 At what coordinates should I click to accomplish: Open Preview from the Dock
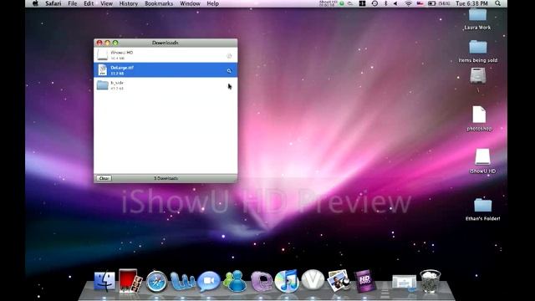click(339, 281)
